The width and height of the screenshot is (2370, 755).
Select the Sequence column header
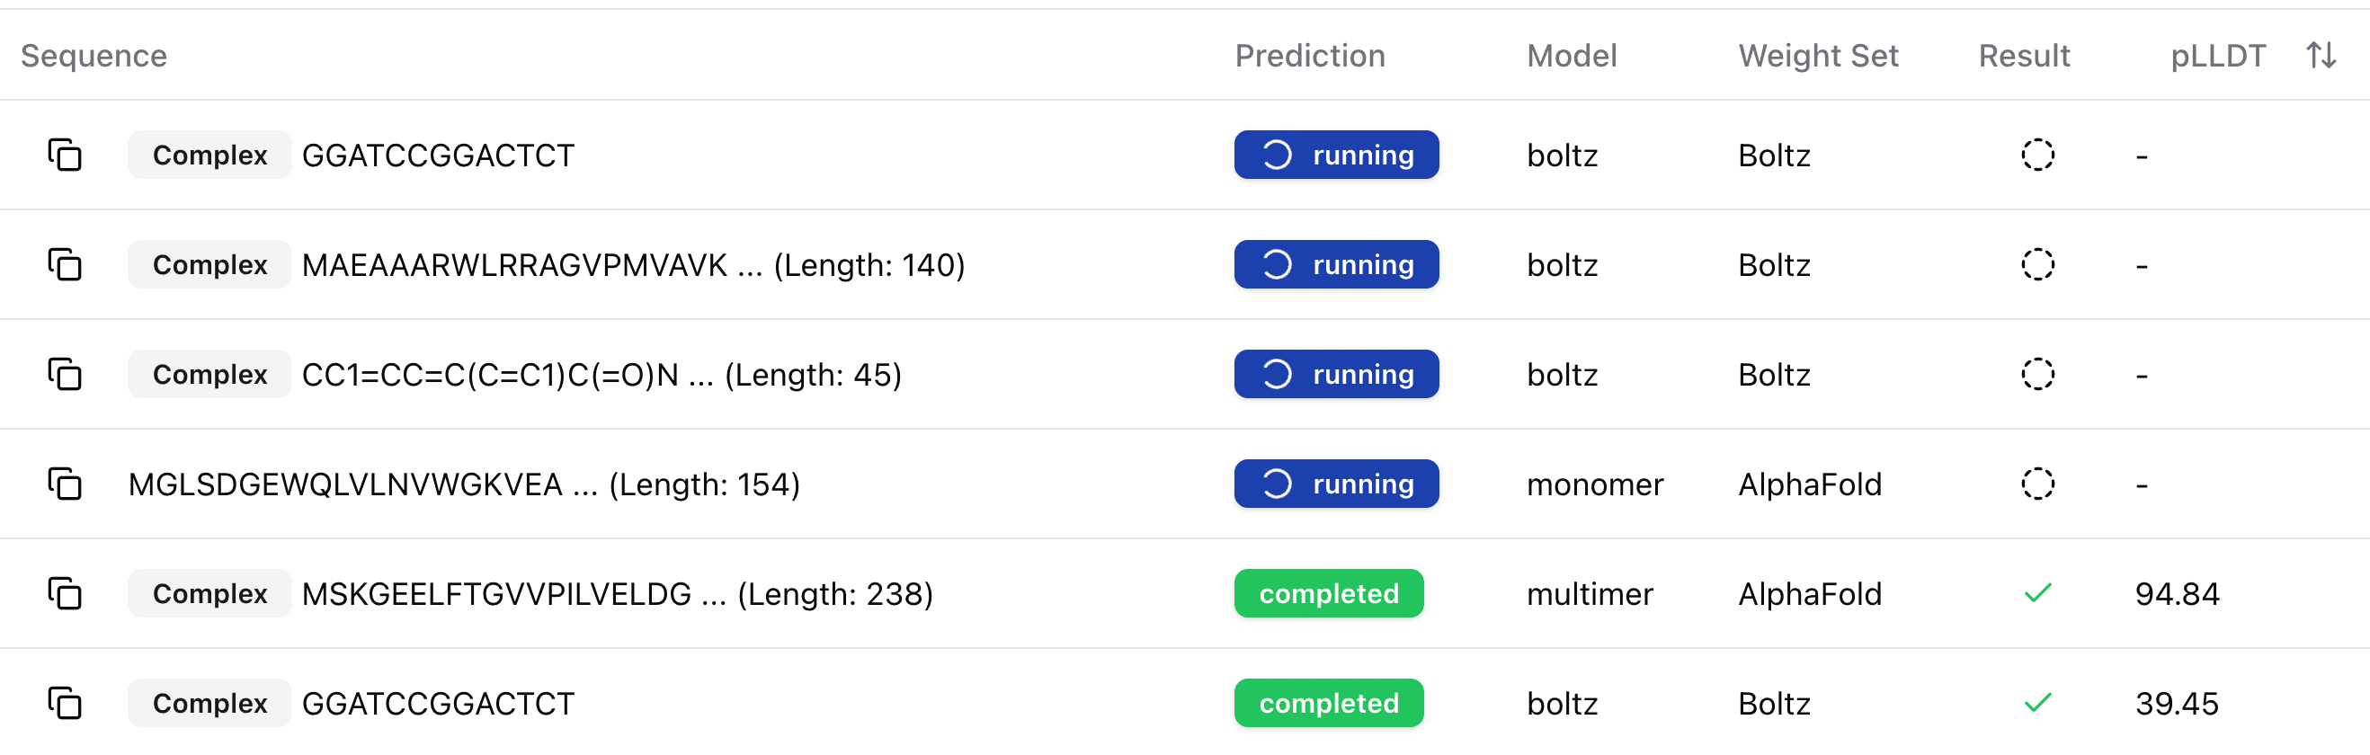coord(94,55)
